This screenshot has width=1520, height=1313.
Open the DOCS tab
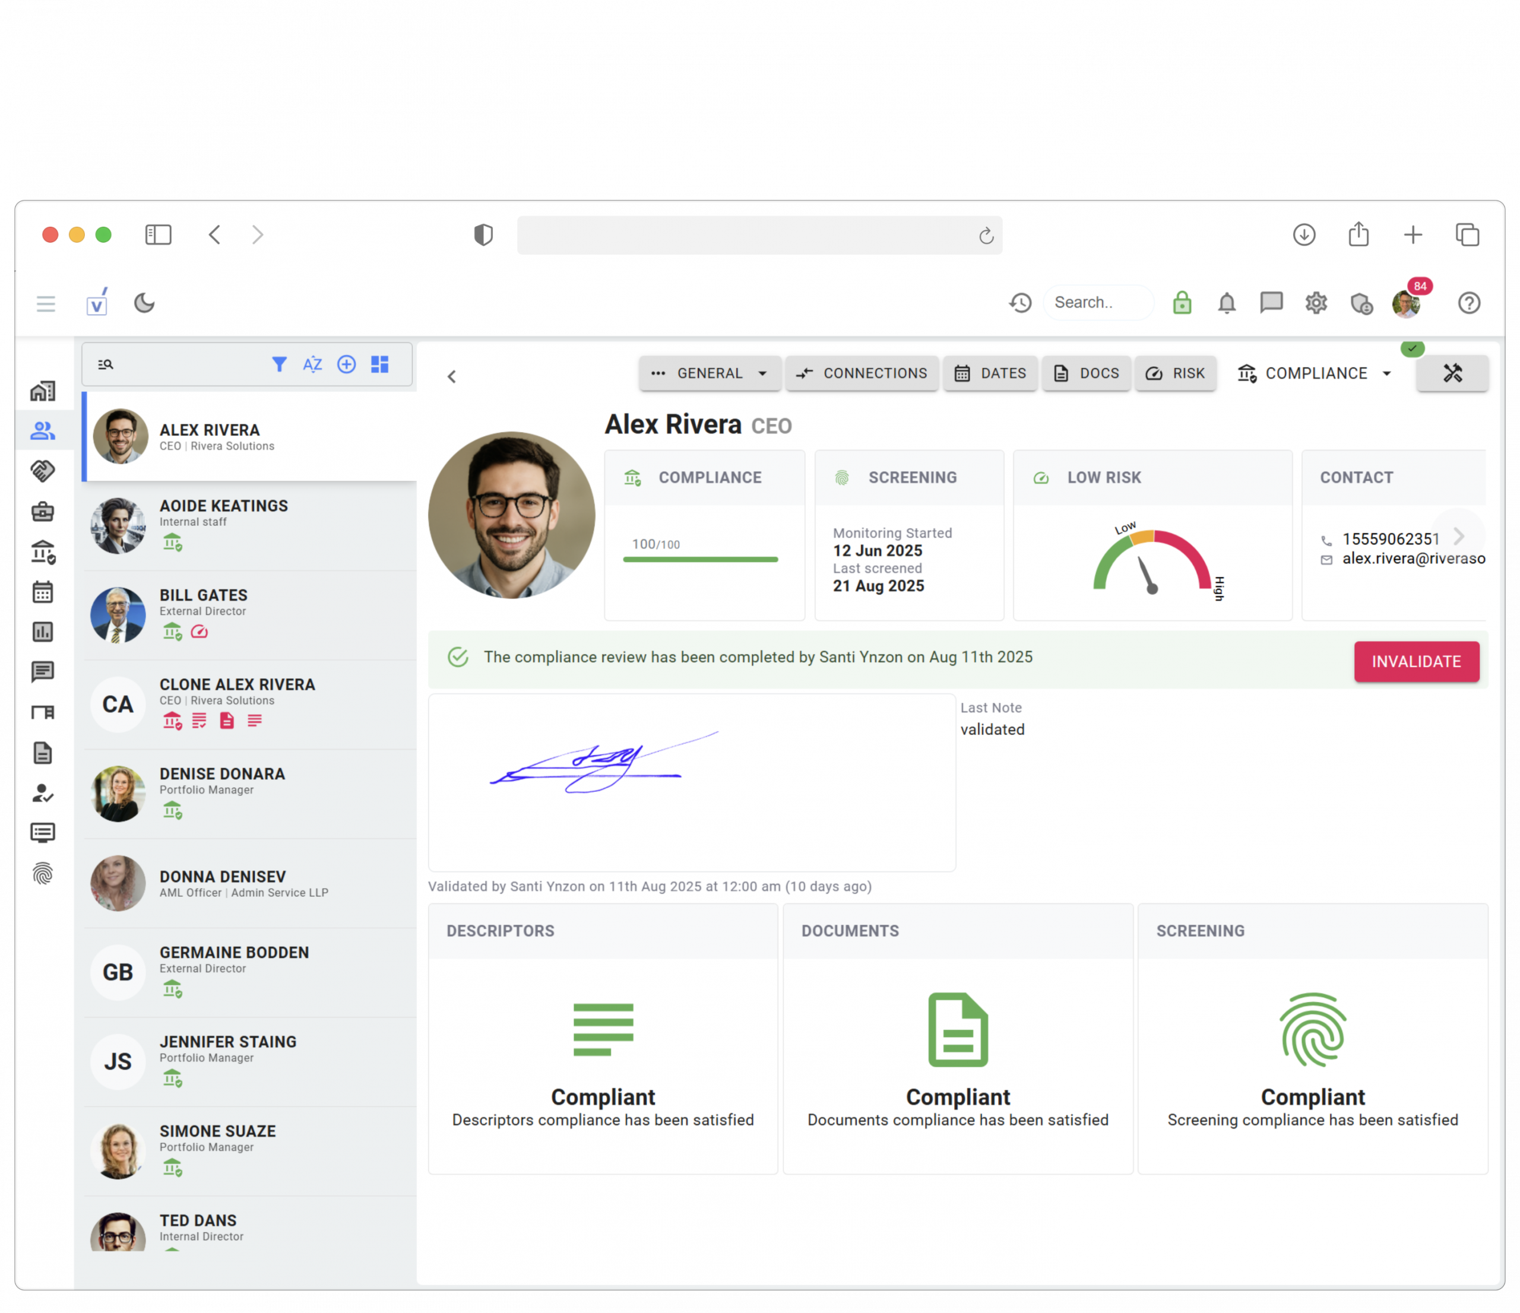tap(1087, 373)
